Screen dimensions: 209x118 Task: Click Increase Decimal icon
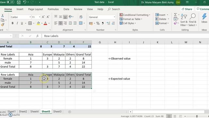tap(108, 23)
